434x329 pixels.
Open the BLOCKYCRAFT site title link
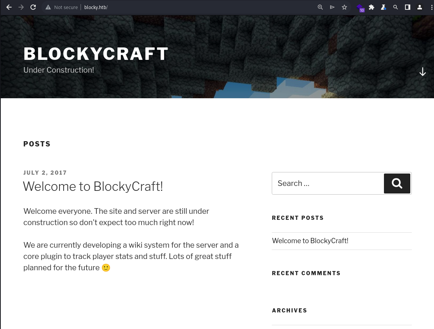96,53
